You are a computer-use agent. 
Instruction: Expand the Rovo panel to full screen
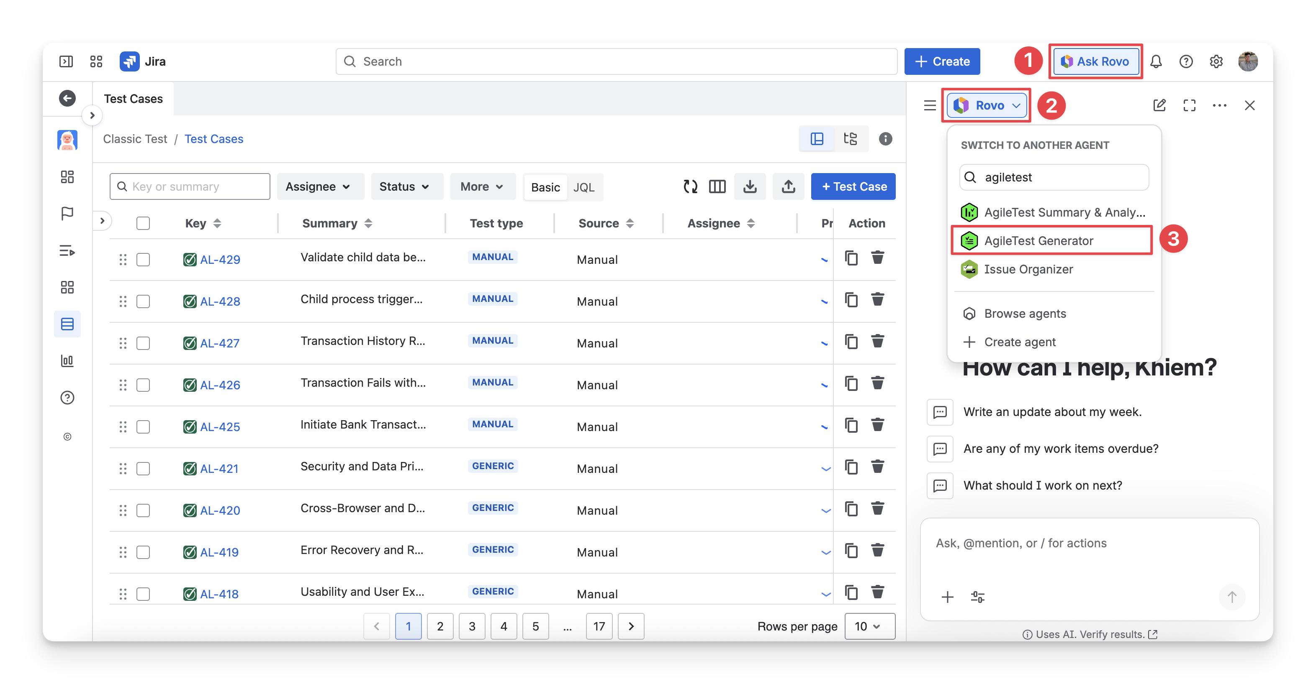click(x=1189, y=105)
